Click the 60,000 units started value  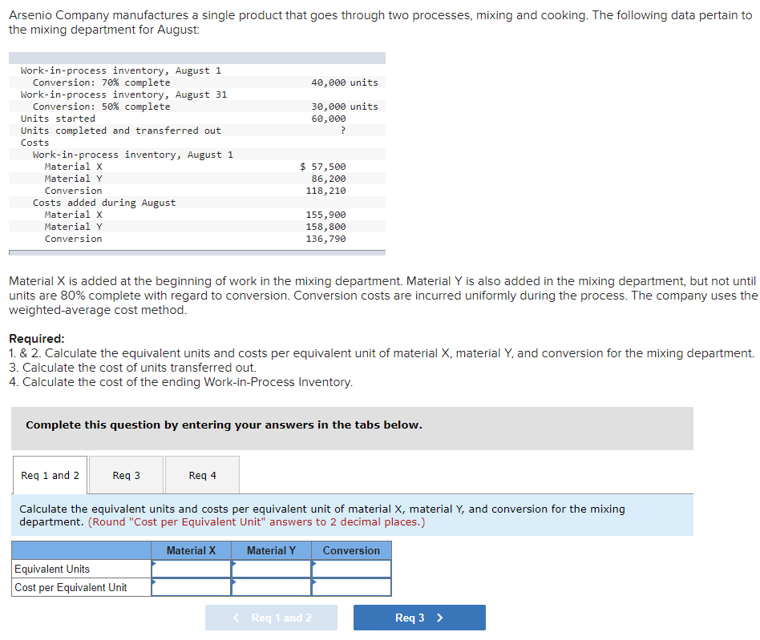[328, 119]
